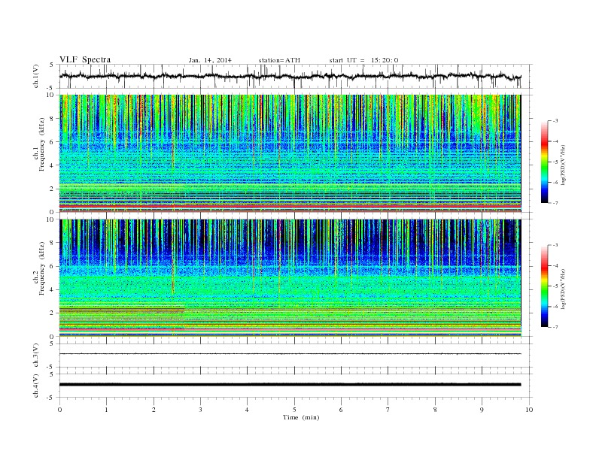Image resolution: width=596 pixels, height=460 pixels.
Task: Select the "start UT = 15:20:0" text
Action: tap(363, 60)
